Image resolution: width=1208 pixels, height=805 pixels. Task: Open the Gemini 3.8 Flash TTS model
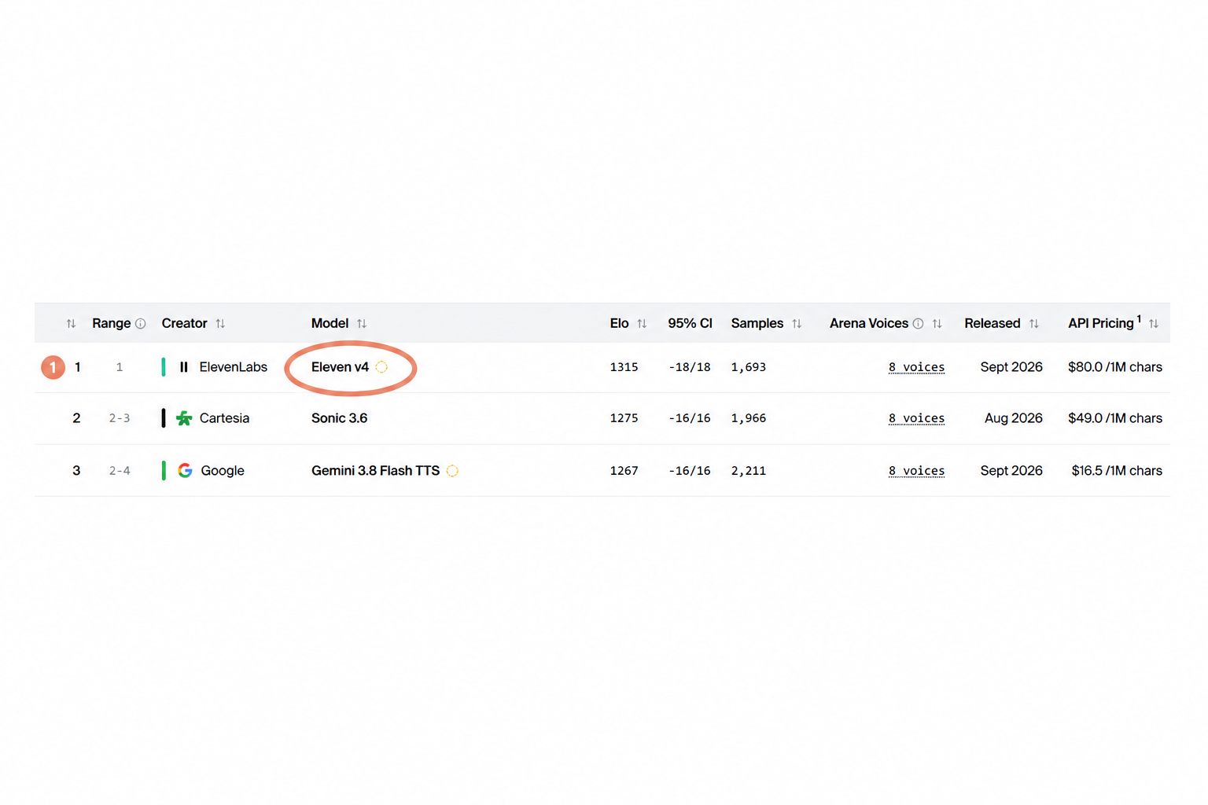pos(375,471)
